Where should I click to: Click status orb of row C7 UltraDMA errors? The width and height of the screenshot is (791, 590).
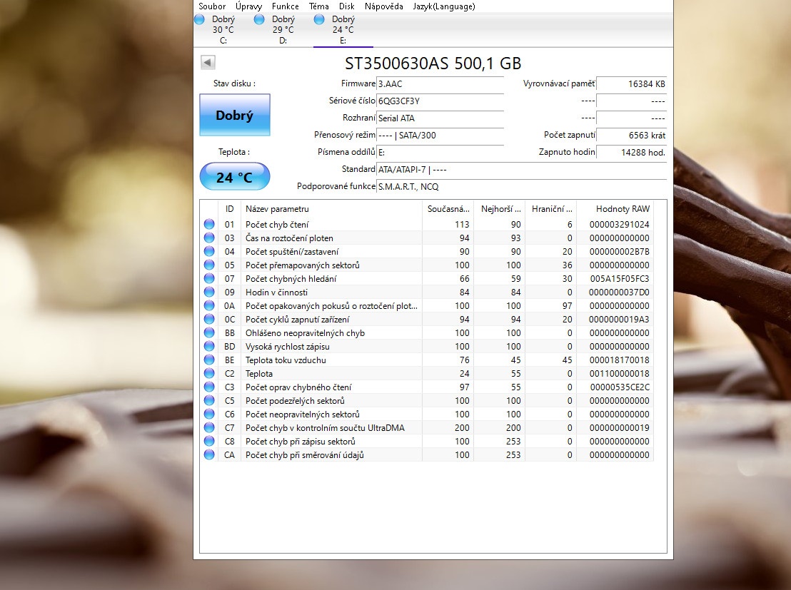[x=209, y=427]
